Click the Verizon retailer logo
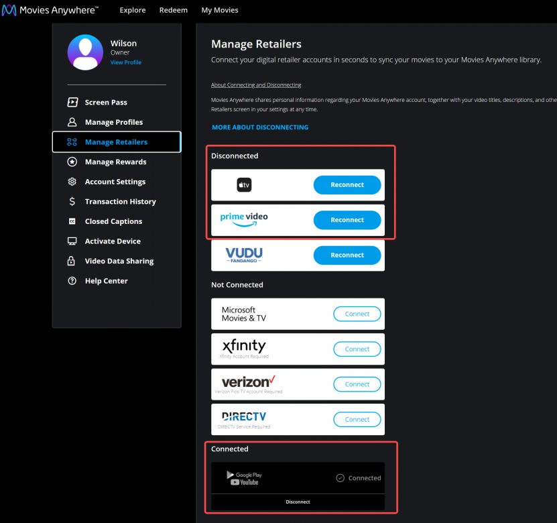Viewport: 557px width, 523px height. (248, 382)
